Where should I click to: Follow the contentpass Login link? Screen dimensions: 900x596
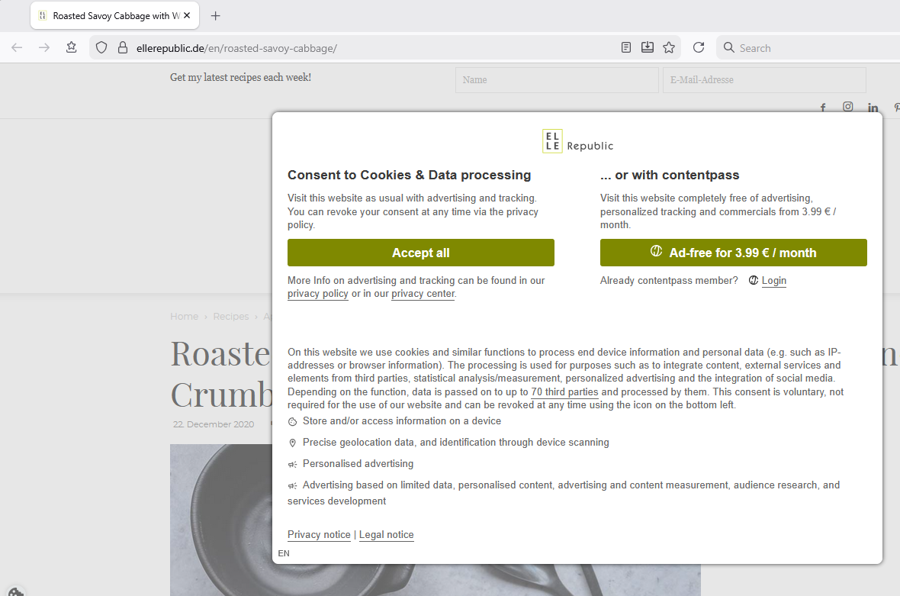(x=773, y=281)
